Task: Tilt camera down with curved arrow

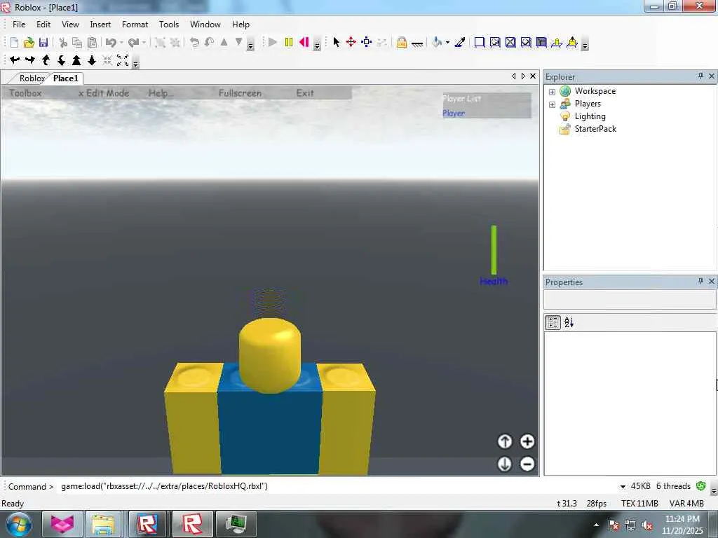Action: [x=61, y=60]
